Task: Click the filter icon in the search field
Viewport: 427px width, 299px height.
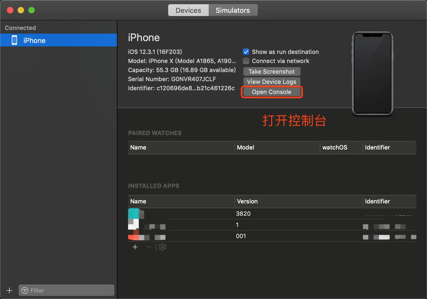Action: coord(25,290)
